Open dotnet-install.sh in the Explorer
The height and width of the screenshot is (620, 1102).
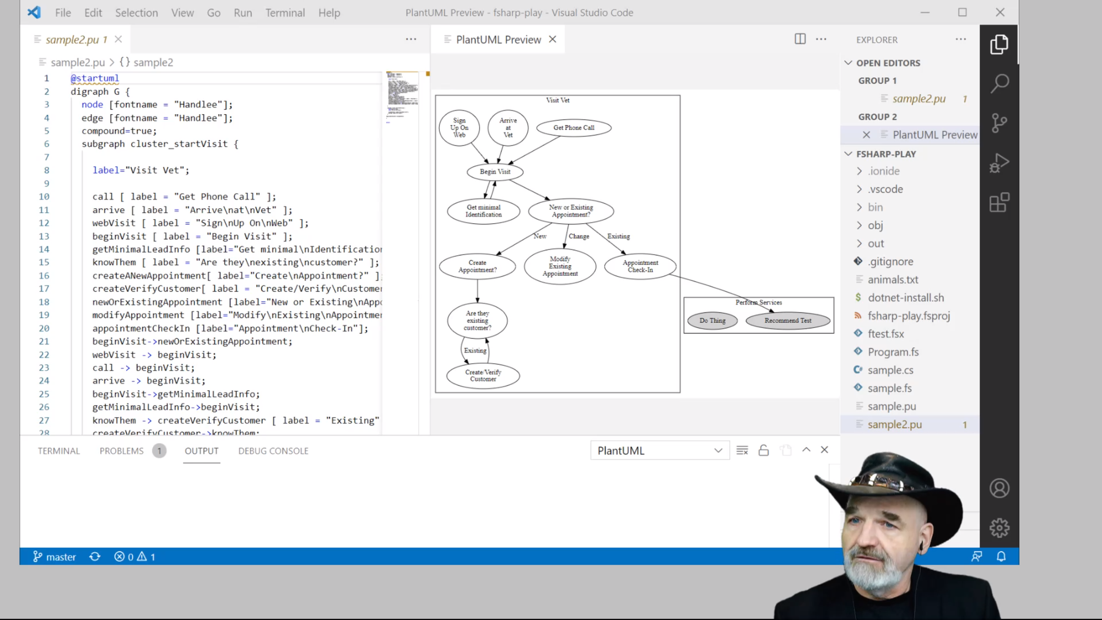[x=906, y=298]
